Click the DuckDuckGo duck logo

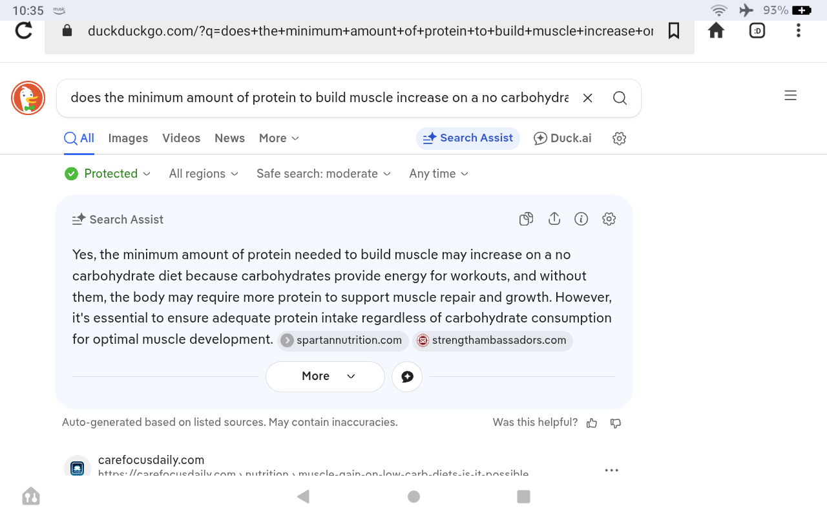pyautogui.click(x=28, y=98)
